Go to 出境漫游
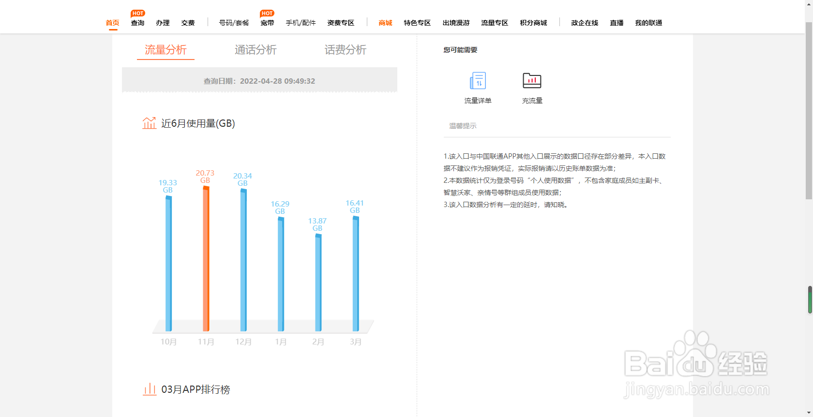This screenshot has width=813, height=417. click(456, 23)
